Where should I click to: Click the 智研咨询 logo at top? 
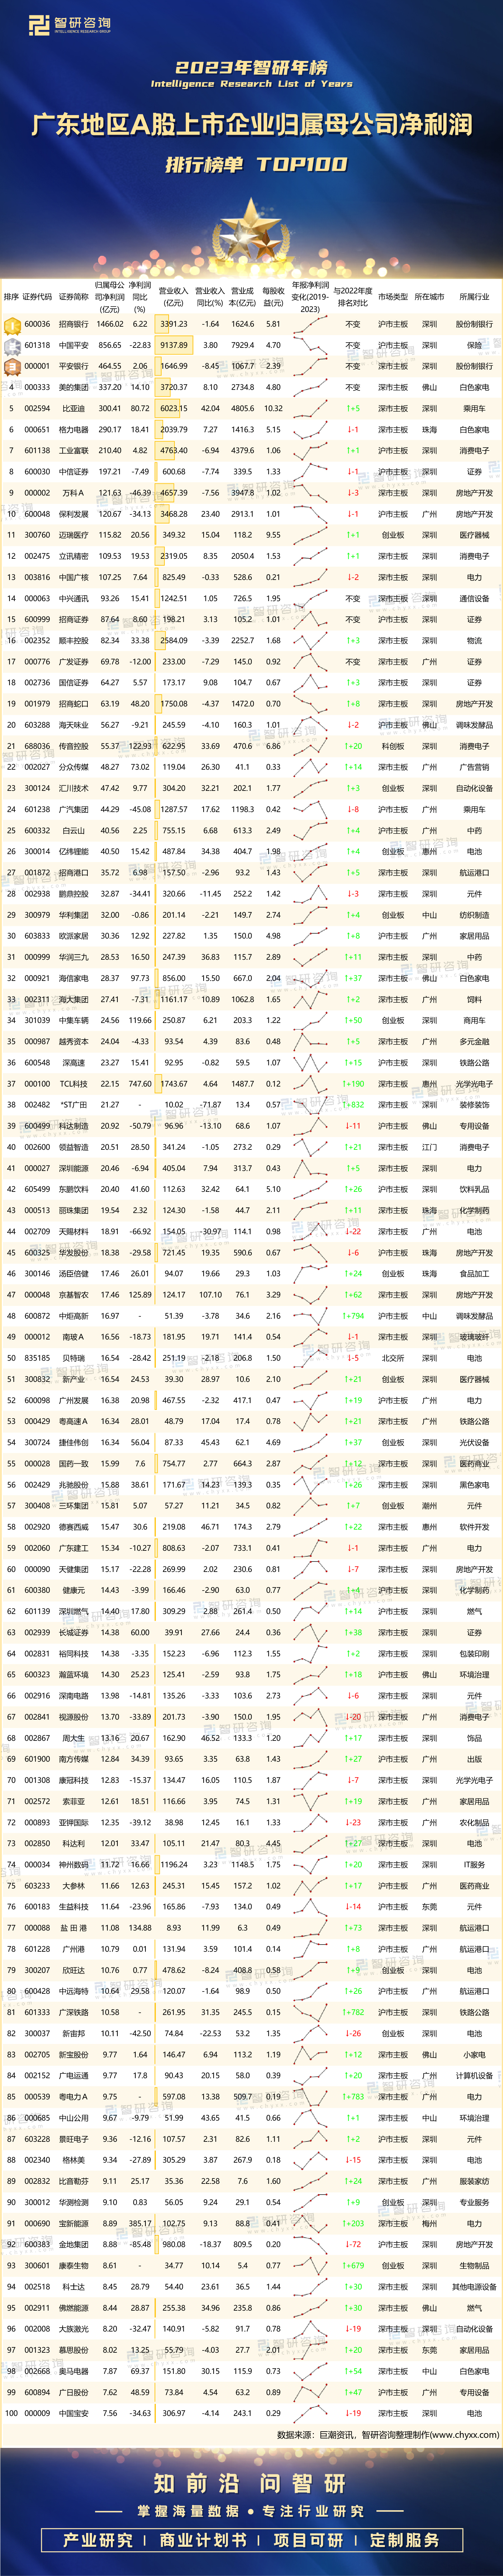pyautogui.click(x=70, y=25)
